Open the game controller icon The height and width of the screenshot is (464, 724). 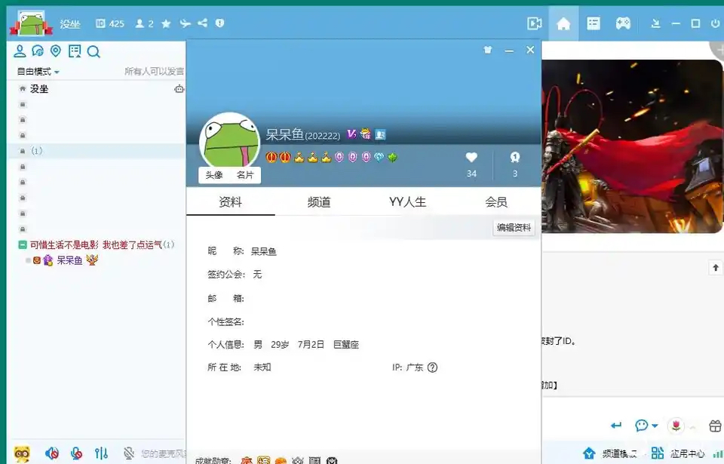(623, 23)
